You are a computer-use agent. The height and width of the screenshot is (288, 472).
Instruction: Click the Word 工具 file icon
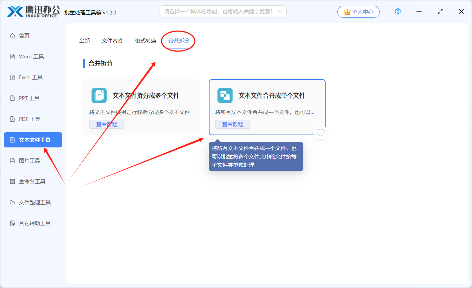point(12,56)
